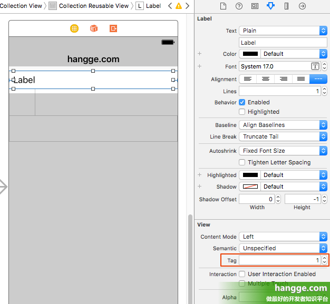The height and width of the screenshot is (304, 330).
Task: Click the Font size stepper
Action: click(x=324, y=66)
